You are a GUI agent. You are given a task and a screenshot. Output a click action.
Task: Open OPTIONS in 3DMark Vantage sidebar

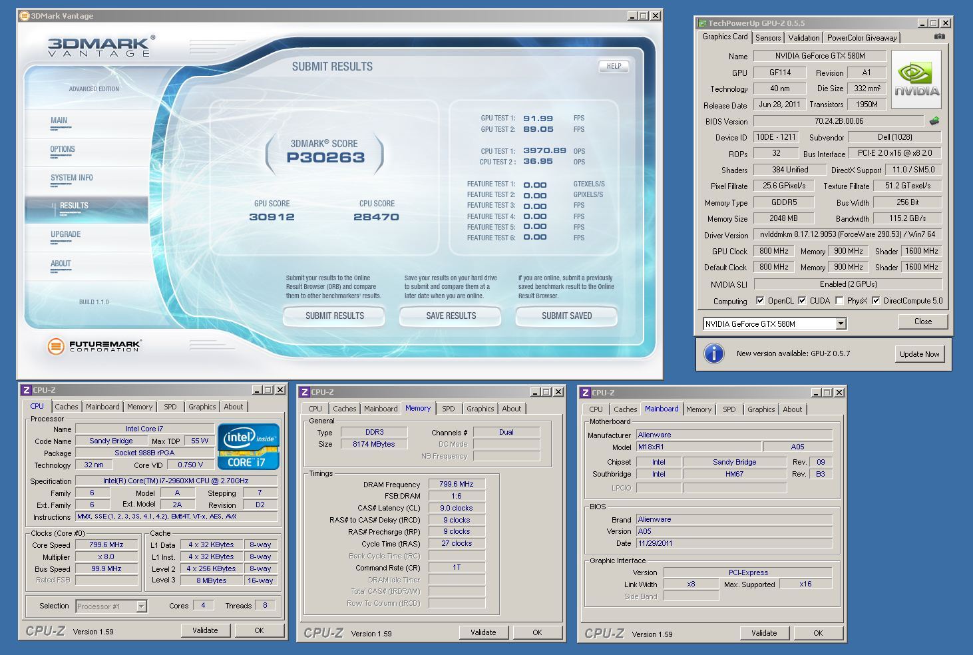coord(63,150)
